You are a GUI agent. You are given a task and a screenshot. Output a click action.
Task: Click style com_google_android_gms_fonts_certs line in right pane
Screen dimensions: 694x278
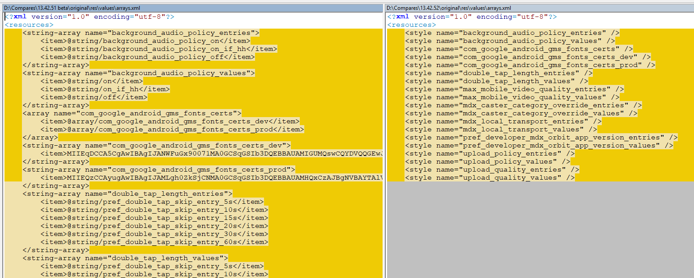click(519, 49)
